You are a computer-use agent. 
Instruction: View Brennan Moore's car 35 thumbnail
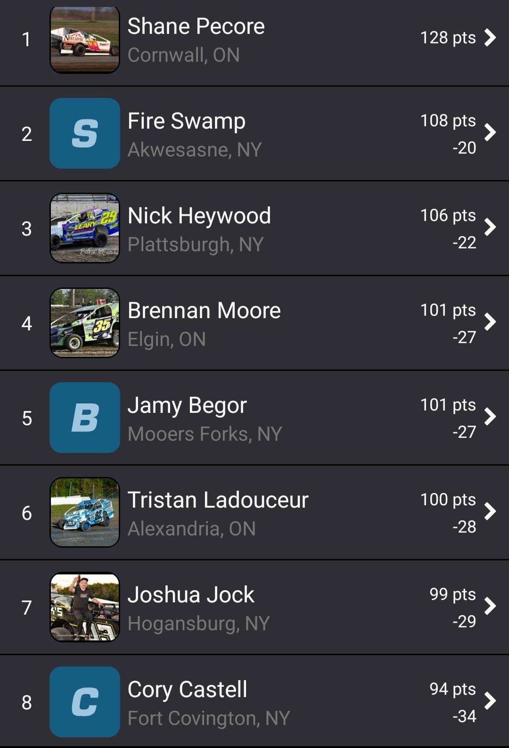click(x=85, y=323)
